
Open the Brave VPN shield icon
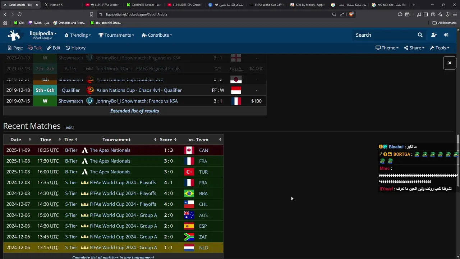(x=447, y=14)
